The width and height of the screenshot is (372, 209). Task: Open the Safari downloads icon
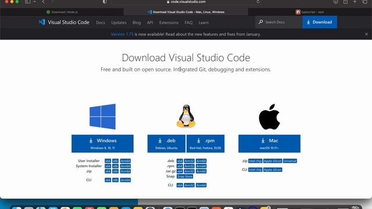336,2
